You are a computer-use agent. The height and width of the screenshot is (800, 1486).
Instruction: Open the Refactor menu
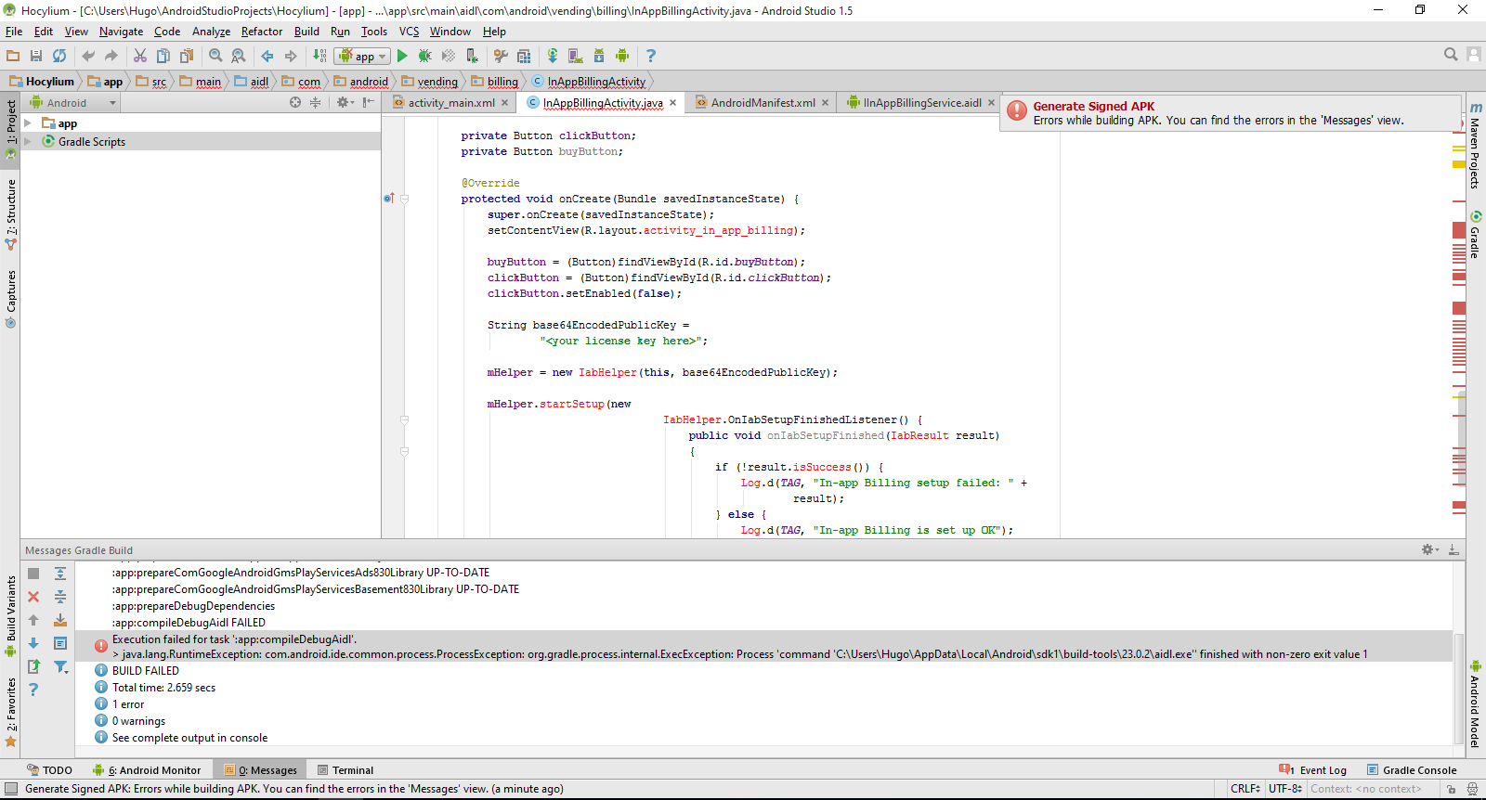pos(262,32)
